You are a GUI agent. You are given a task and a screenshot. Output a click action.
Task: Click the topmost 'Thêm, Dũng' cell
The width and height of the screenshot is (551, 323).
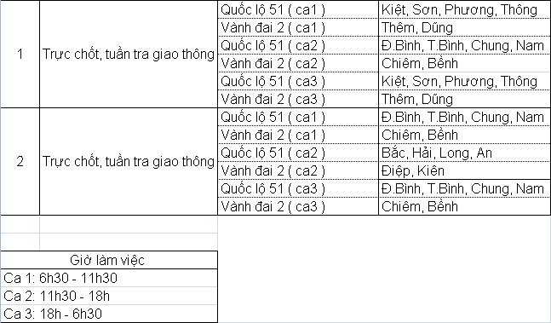coord(464,27)
